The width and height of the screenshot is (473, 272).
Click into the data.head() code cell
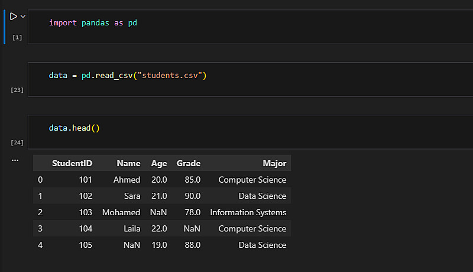tap(237, 131)
